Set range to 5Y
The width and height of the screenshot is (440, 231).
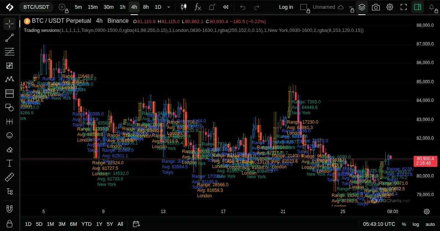110,224
